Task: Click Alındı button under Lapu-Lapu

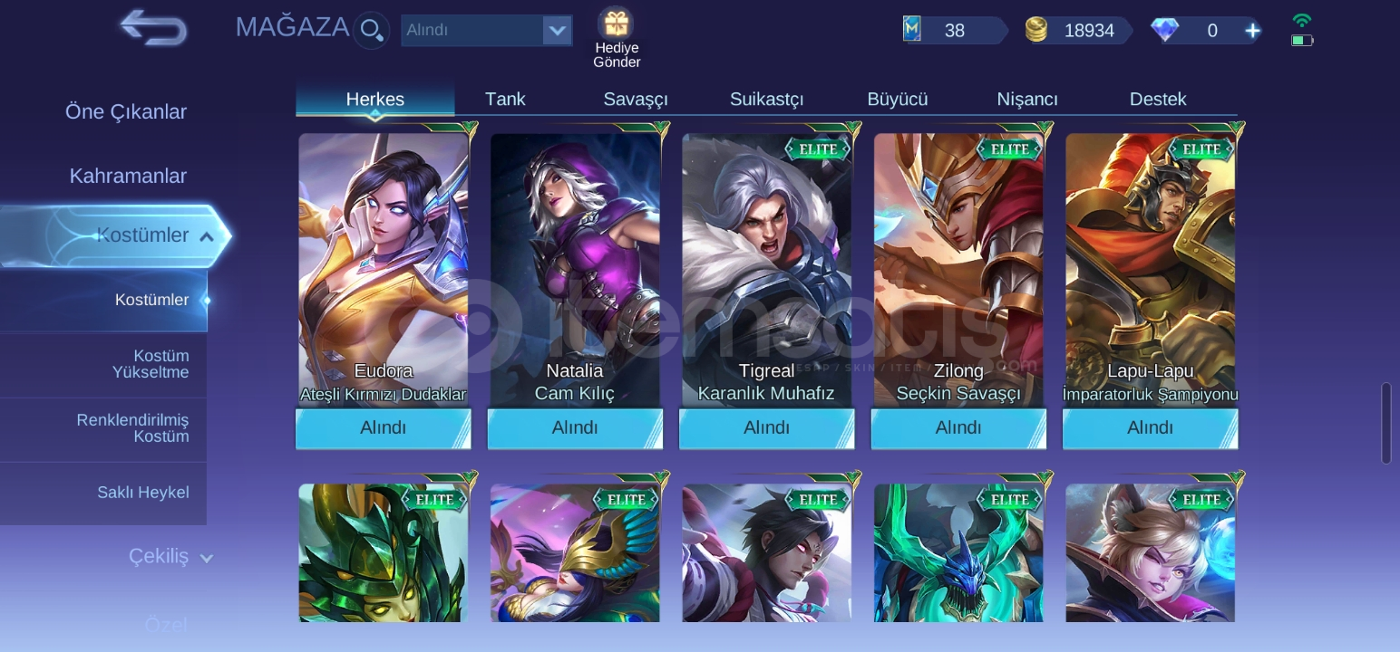Action: coord(1150,427)
